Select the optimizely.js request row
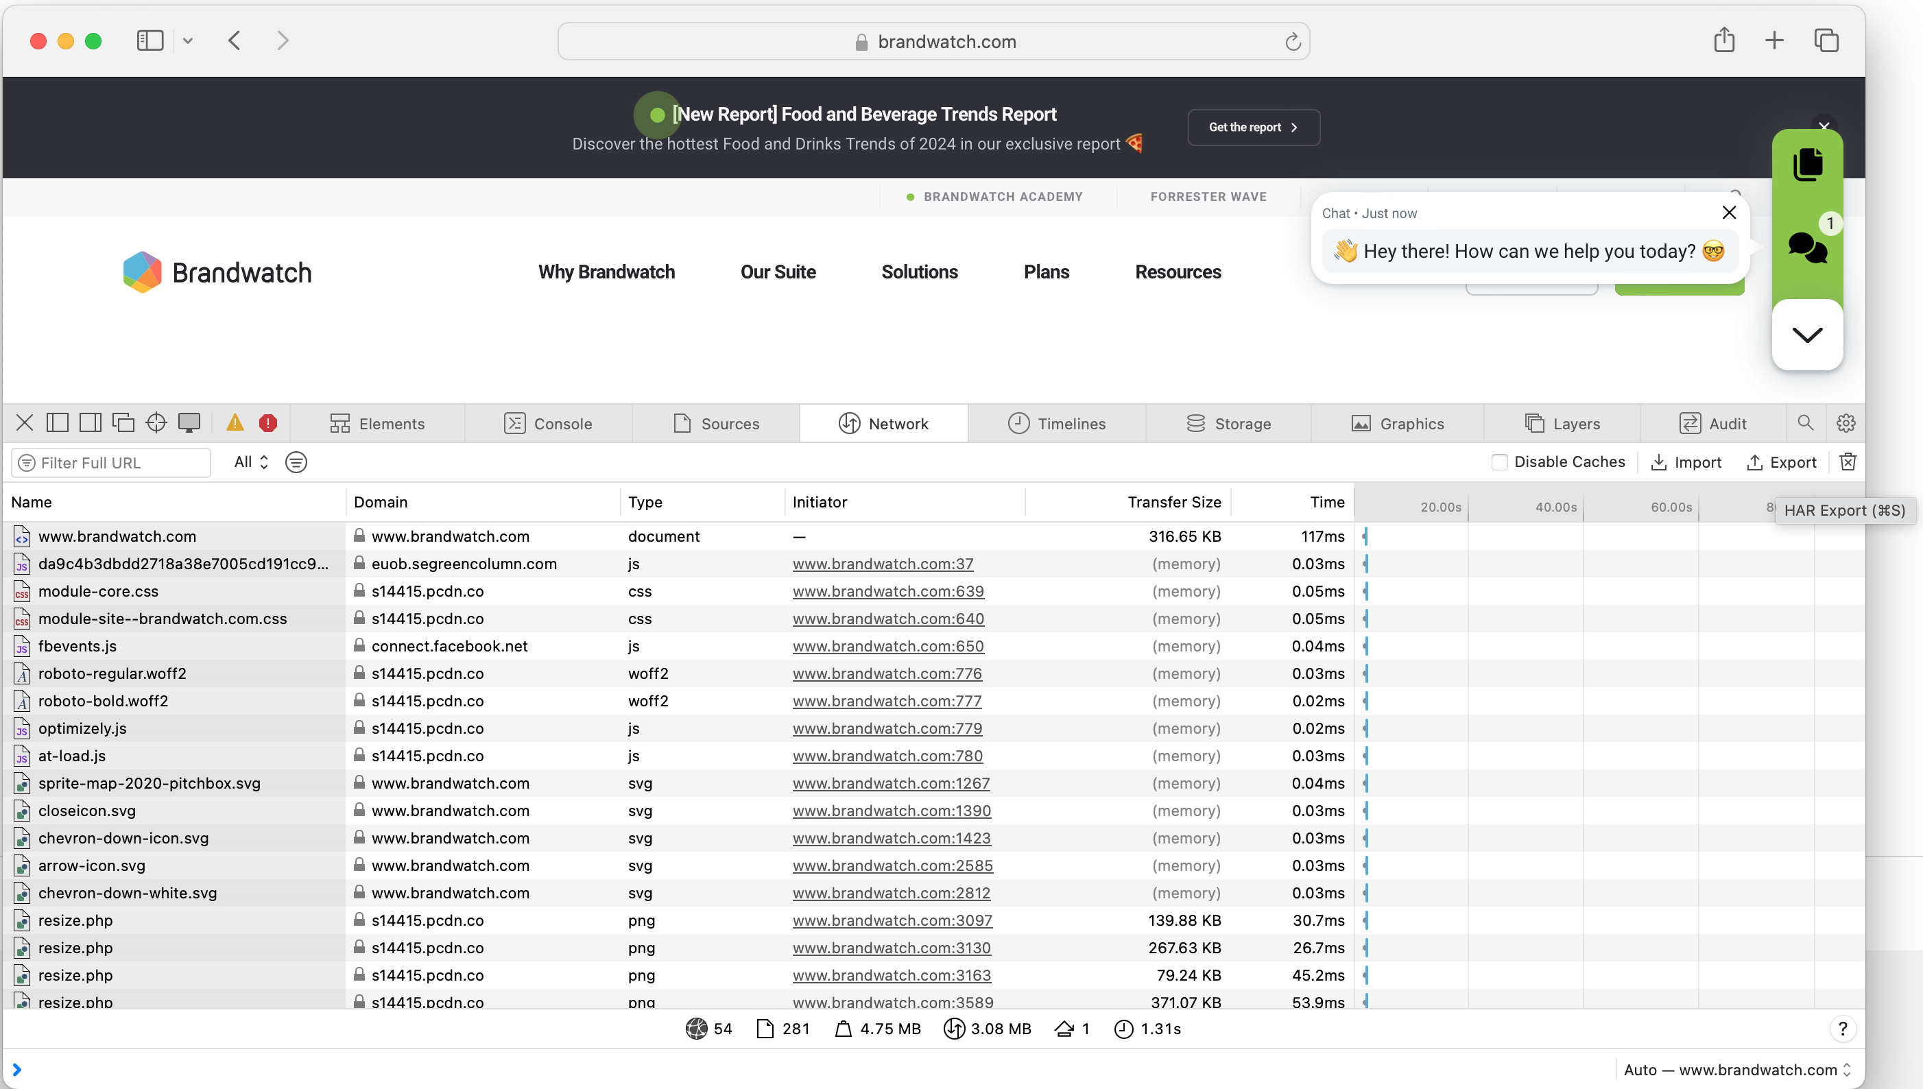 (933, 728)
